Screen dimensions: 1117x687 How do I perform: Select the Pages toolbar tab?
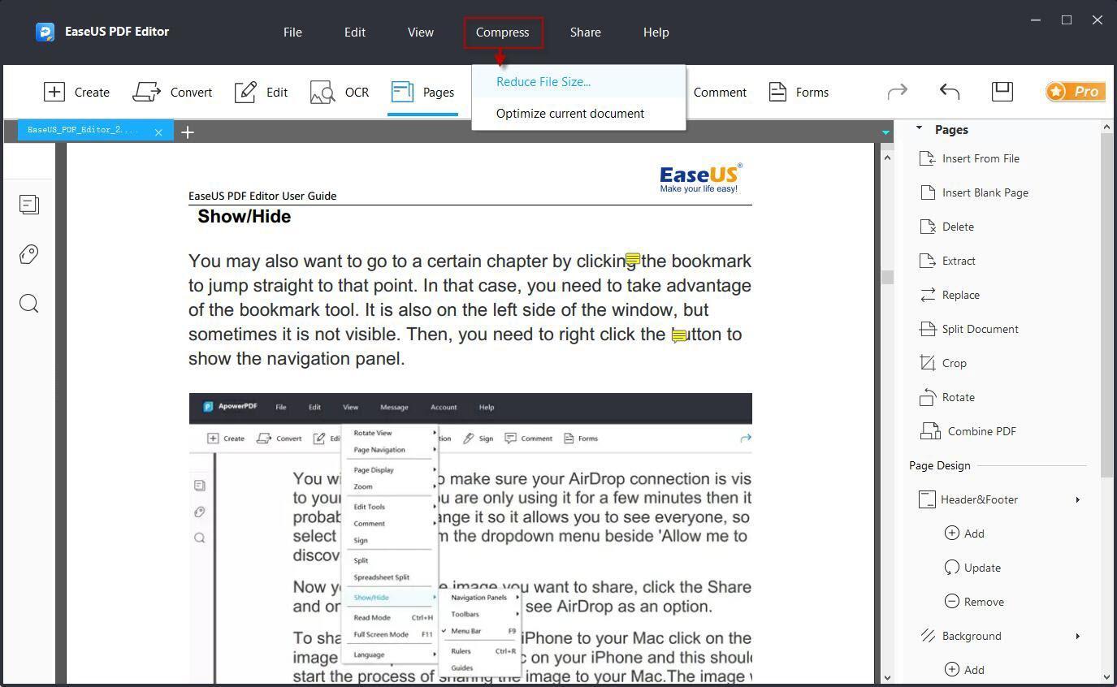click(x=422, y=92)
